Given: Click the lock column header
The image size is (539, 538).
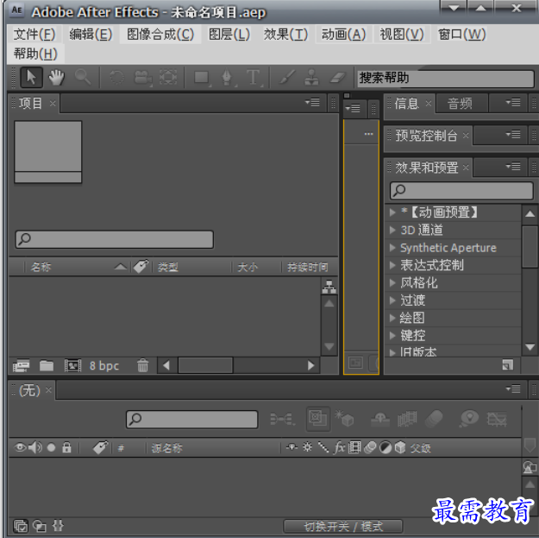Looking at the screenshot, I should click(66, 447).
